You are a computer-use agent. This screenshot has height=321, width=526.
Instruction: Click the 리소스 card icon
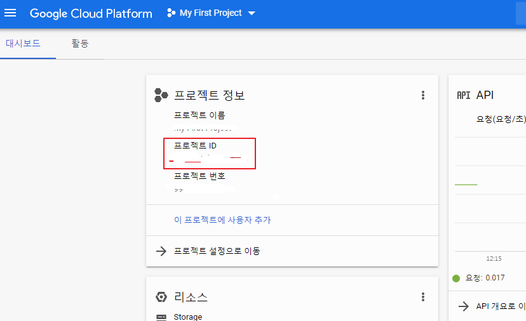pyautogui.click(x=161, y=297)
